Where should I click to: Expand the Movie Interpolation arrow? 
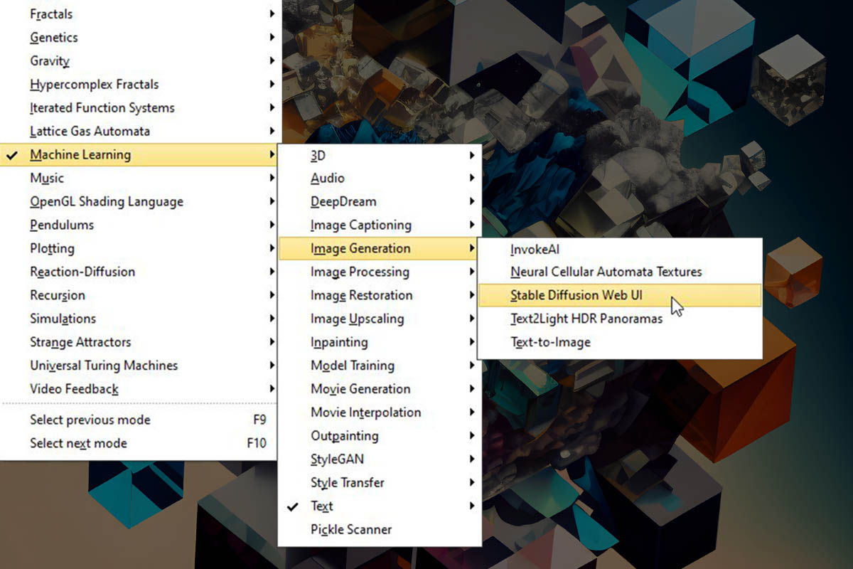471,413
